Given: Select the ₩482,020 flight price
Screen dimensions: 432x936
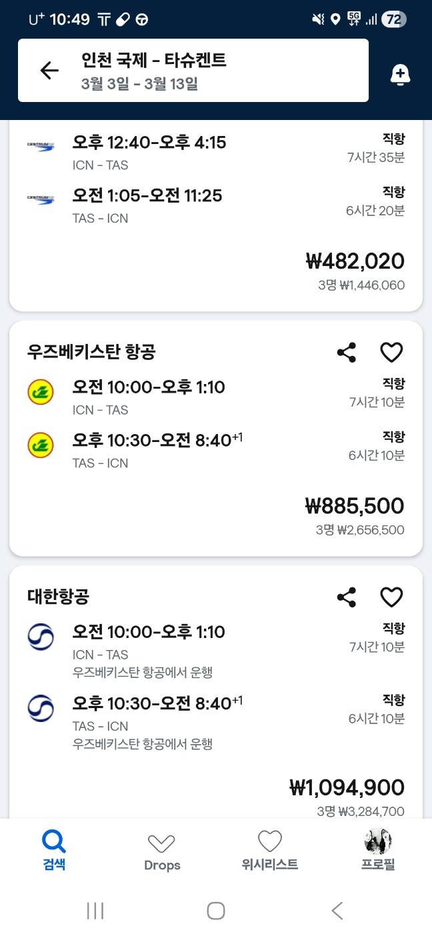Looking at the screenshot, I should pos(355,261).
